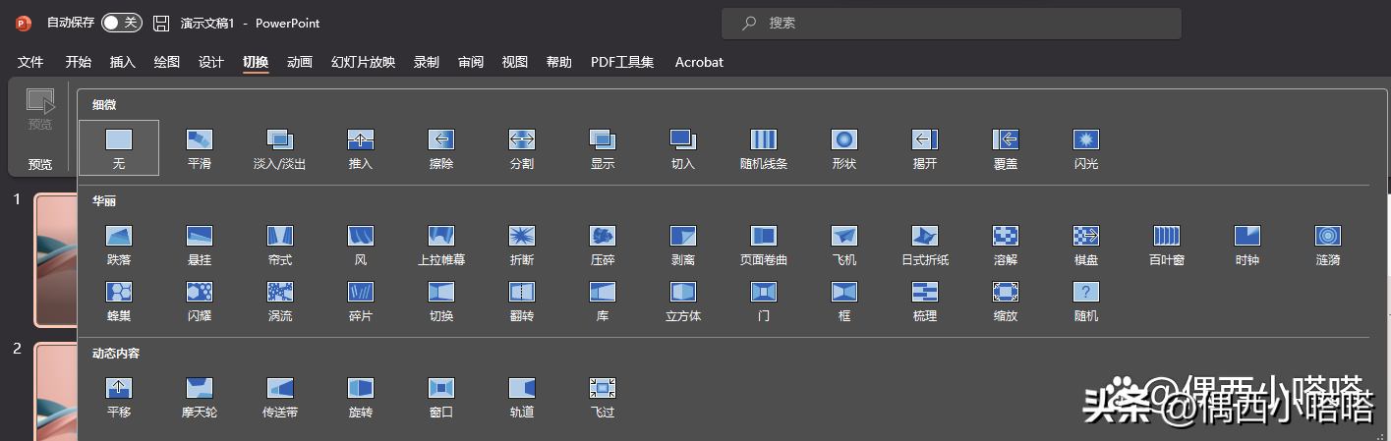
Task: Apply the 平移 dynamic content transition
Action: [x=119, y=397]
